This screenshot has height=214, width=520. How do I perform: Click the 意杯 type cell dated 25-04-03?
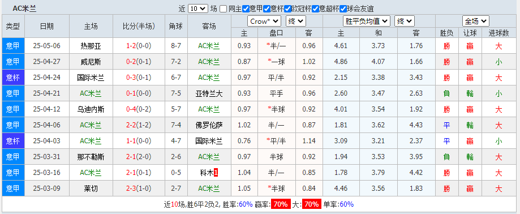coord(13,141)
